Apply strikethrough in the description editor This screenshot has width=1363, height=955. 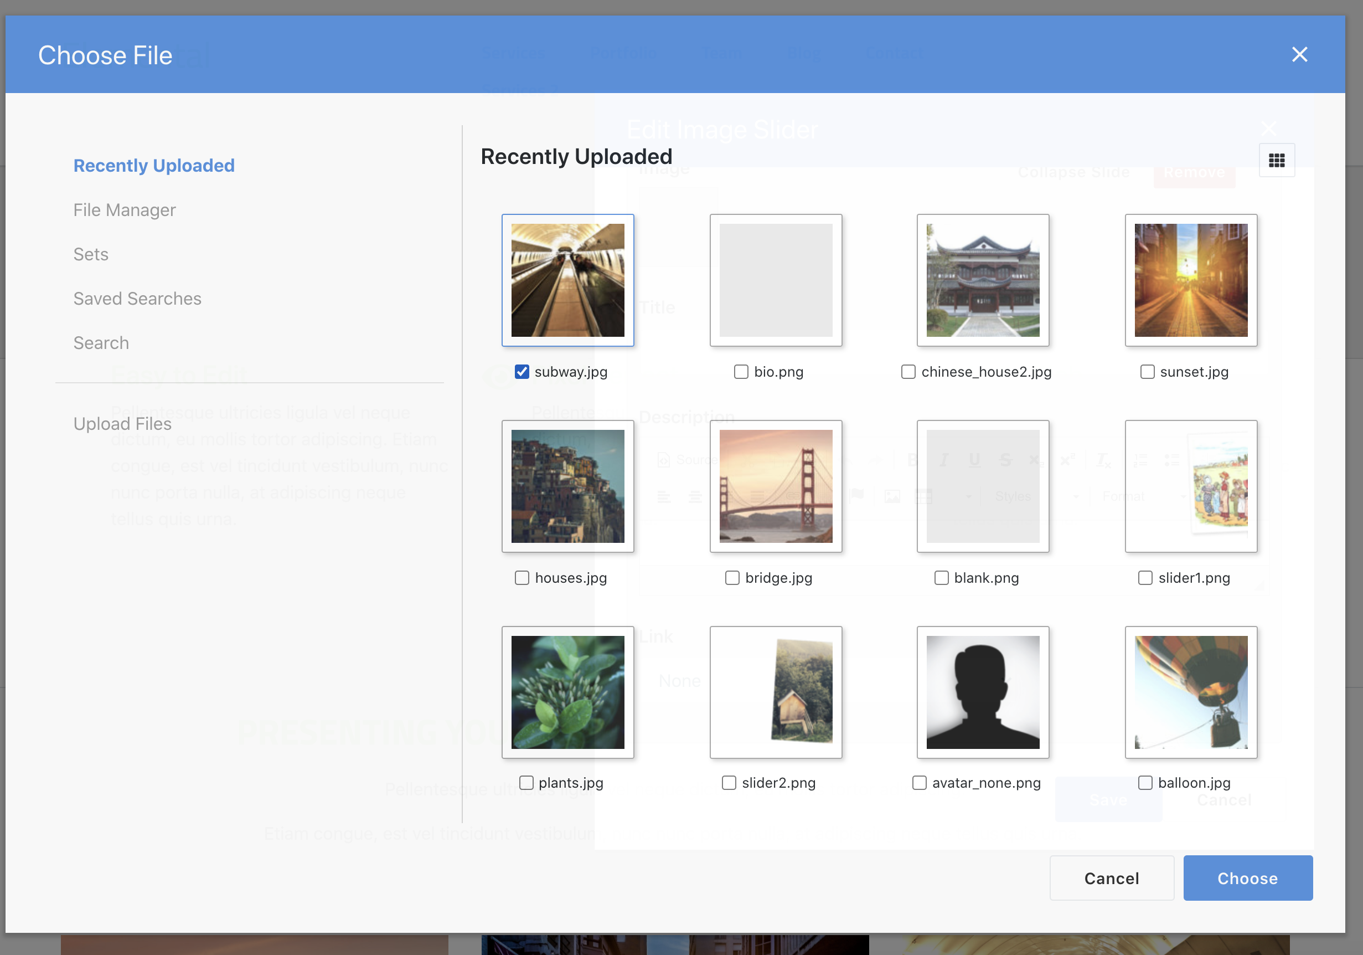[x=1006, y=460]
